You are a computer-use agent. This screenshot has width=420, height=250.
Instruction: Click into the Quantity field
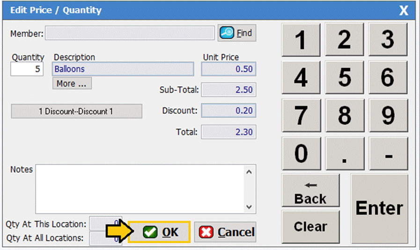click(x=27, y=69)
